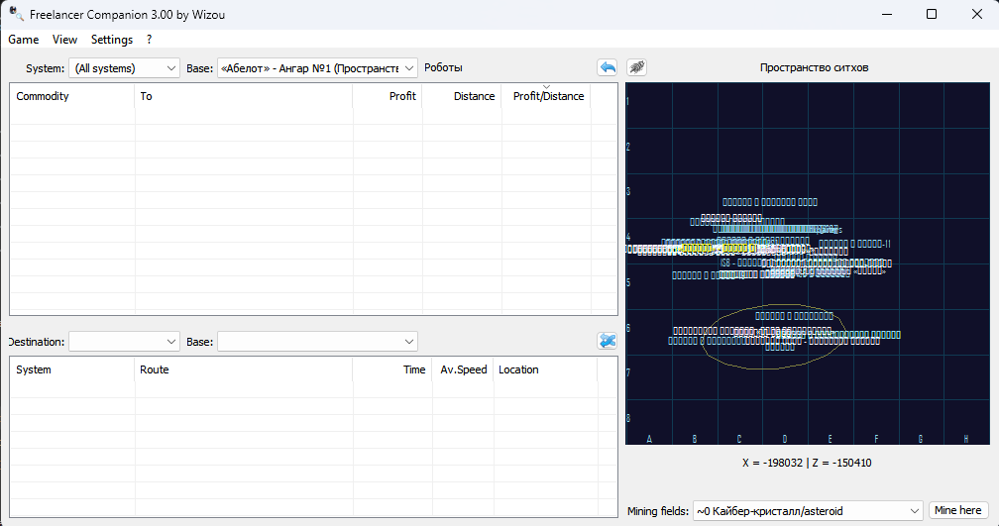Click the Profit/Distance column header
999x526 pixels.
click(547, 96)
